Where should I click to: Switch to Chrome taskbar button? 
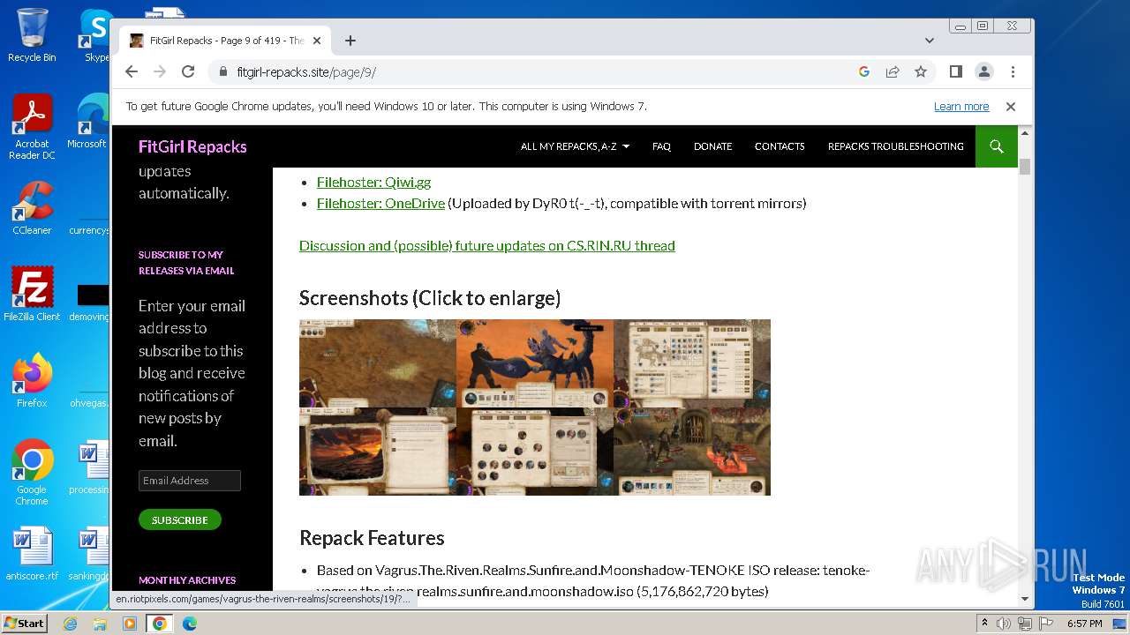tap(160, 624)
